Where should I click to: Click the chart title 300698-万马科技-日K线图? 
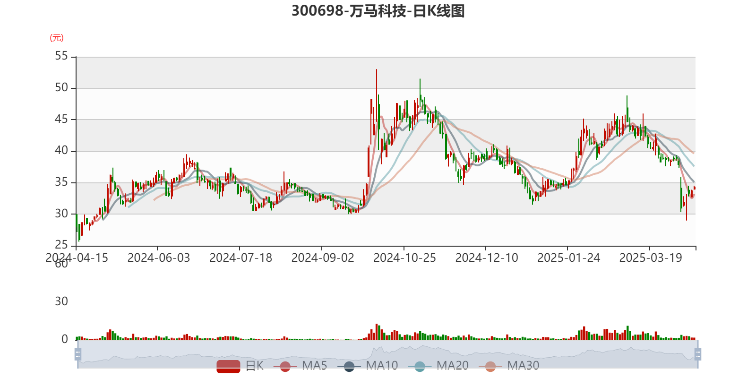(378, 11)
